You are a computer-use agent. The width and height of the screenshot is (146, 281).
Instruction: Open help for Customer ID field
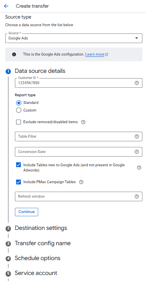pos(137,83)
